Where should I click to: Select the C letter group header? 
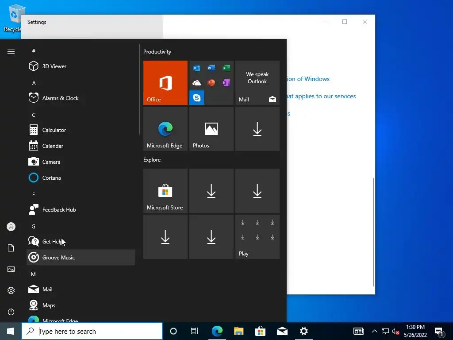point(34,115)
